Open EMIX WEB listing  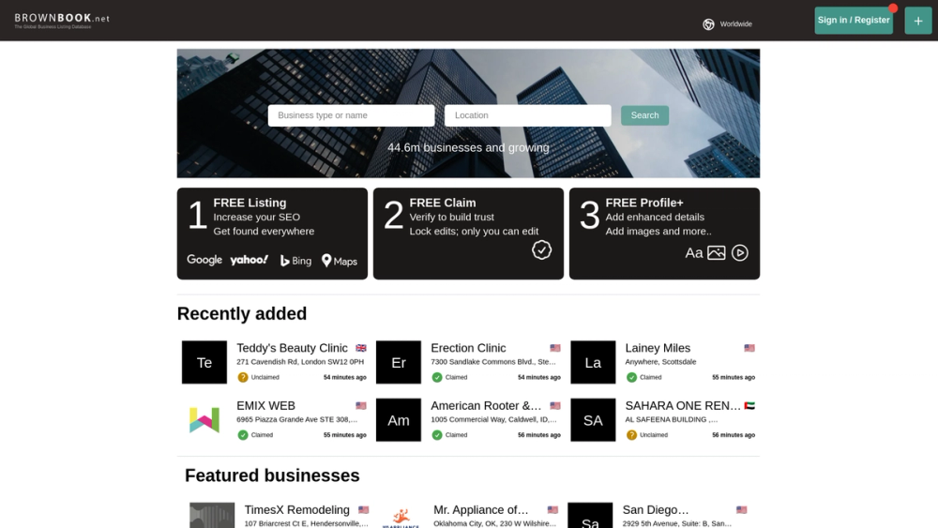[x=265, y=405]
